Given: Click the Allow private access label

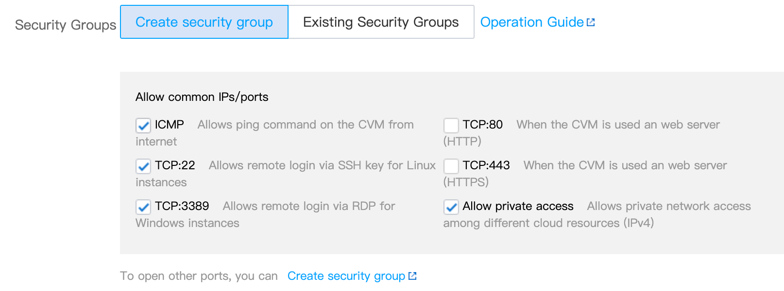Looking at the screenshot, I should point(518,206).
